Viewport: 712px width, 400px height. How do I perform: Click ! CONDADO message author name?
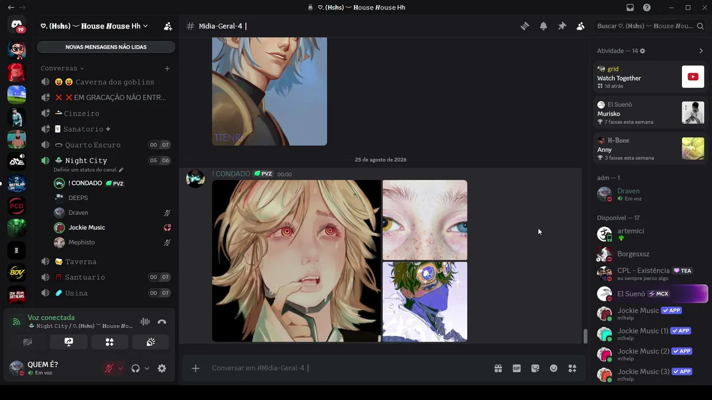click(x=231, y=174)
